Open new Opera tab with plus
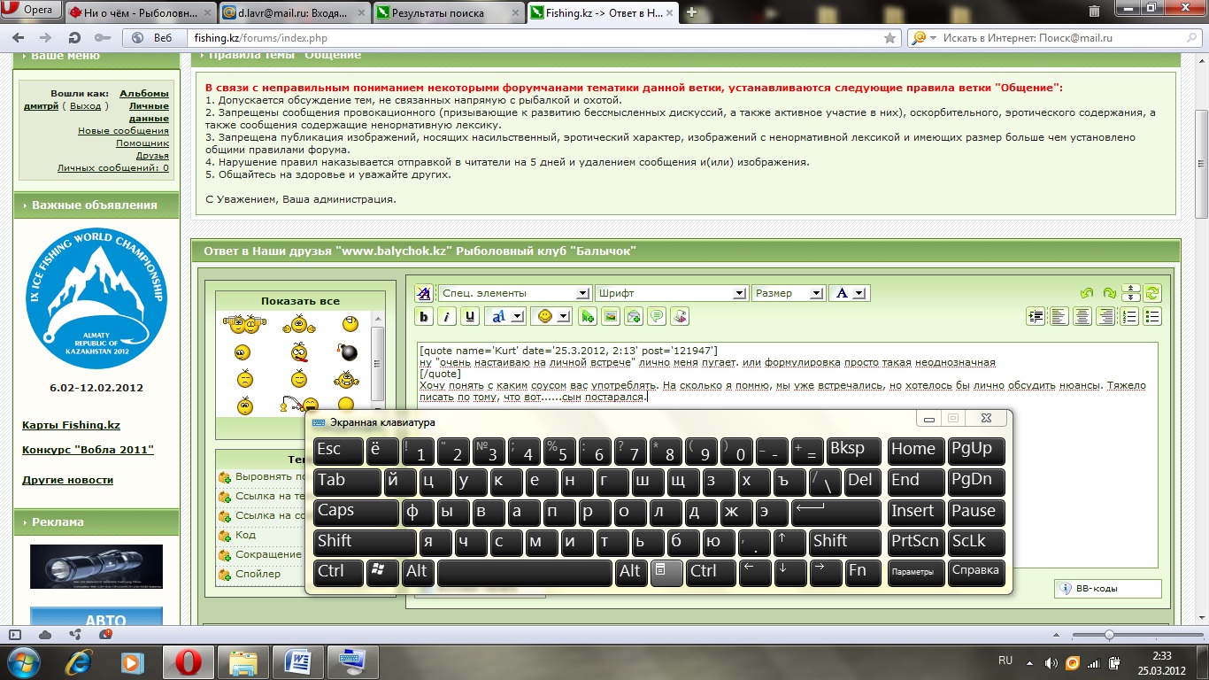Screen dimensions: 1209x680 692,12
